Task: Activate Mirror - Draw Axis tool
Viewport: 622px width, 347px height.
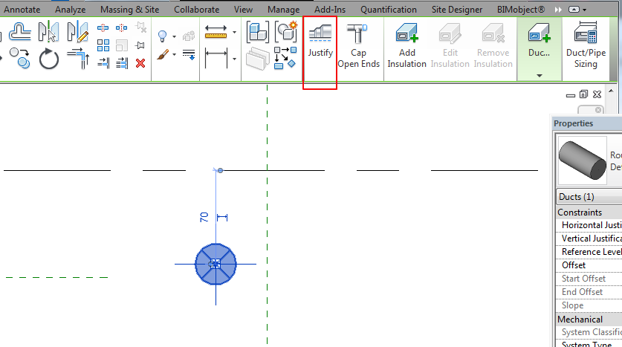Action: coord(78,32)
